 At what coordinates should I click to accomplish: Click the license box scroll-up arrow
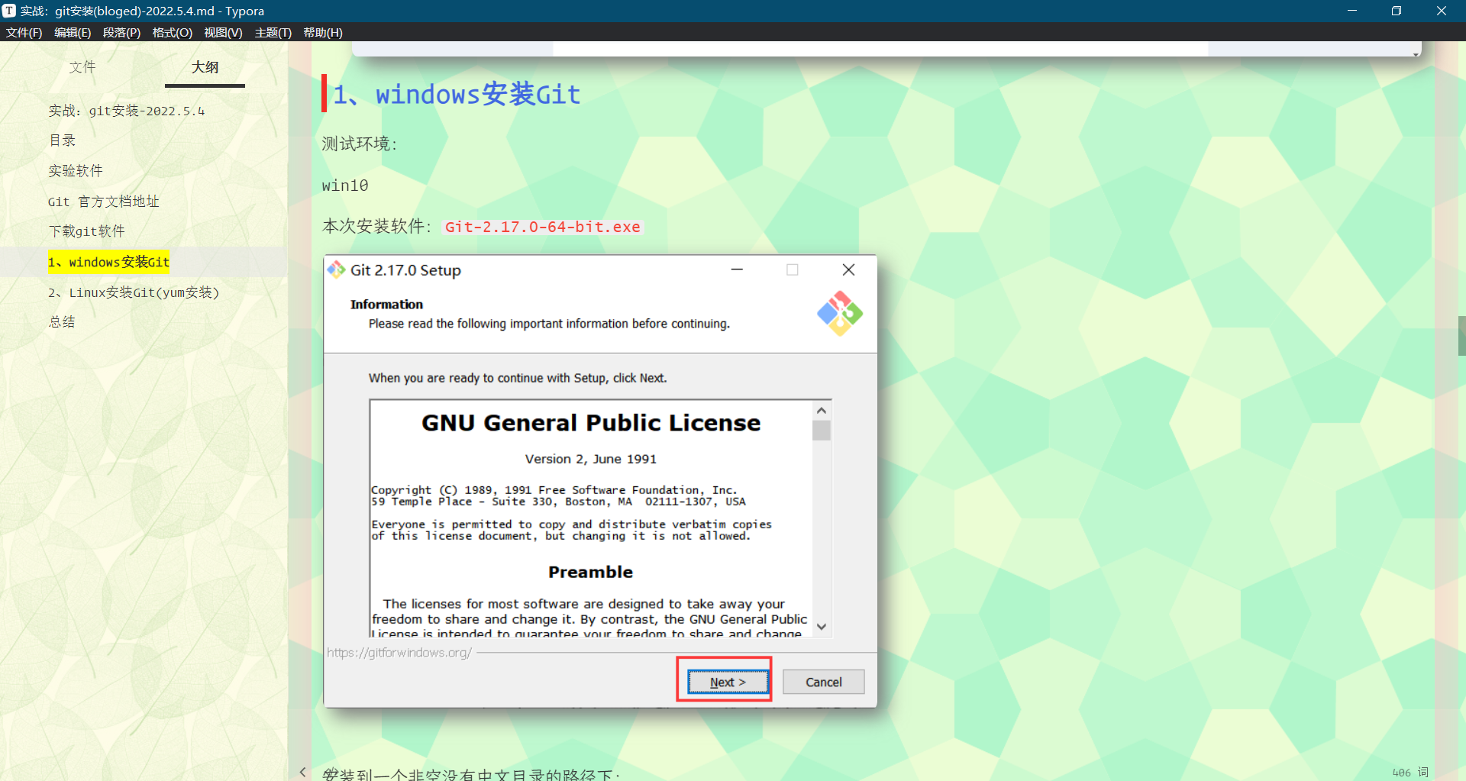(822, 410)
